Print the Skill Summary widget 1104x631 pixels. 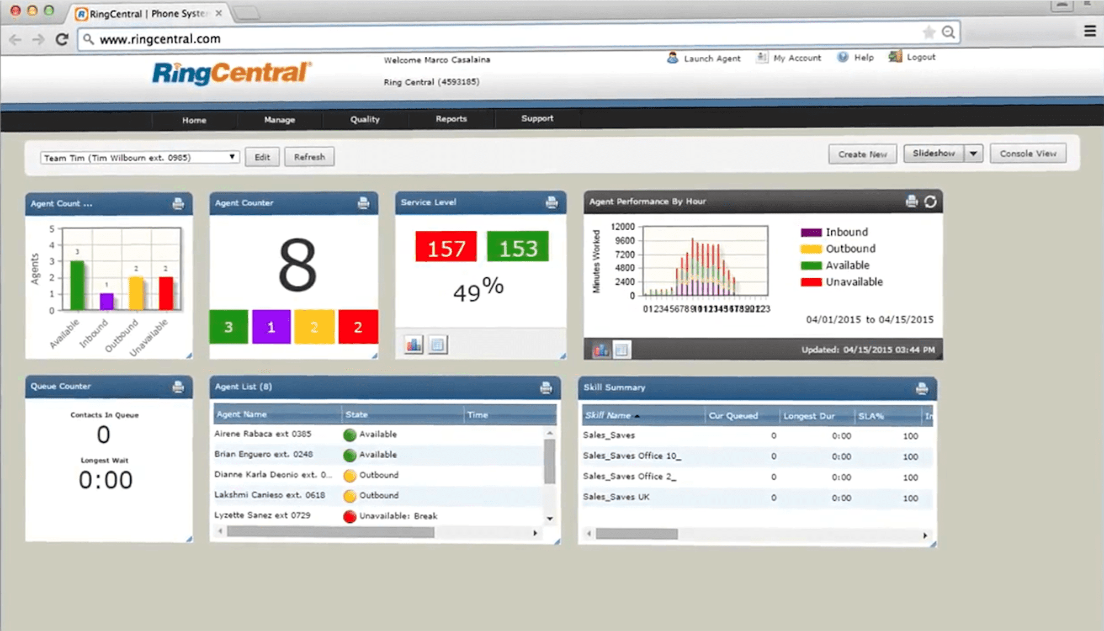[x=922, y=388]
